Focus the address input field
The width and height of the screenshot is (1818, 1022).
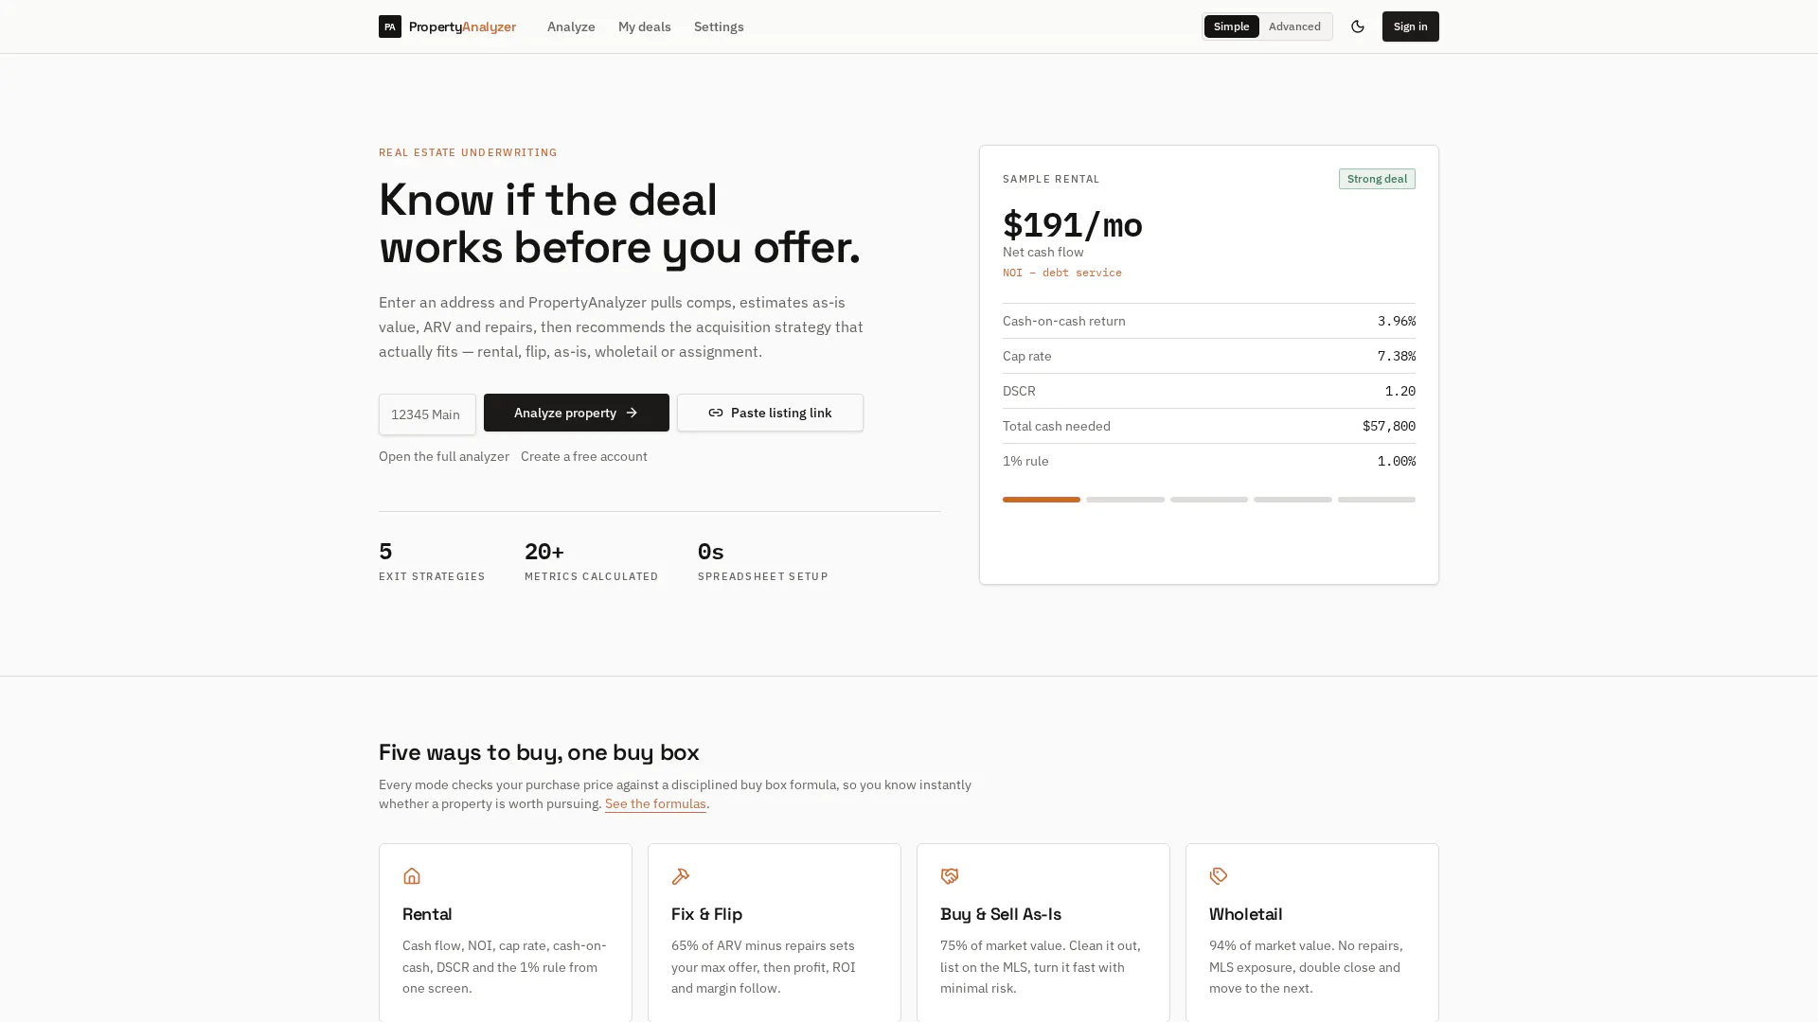click(x=427, y=414)
